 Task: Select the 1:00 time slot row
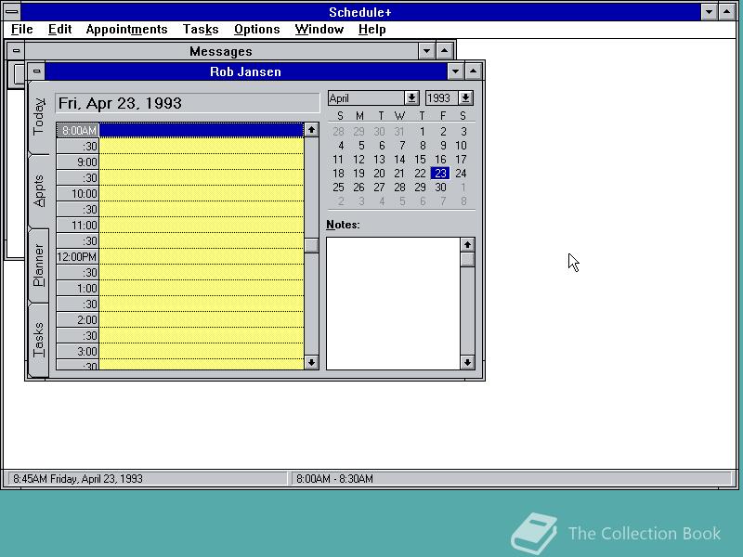coord(180,289)
